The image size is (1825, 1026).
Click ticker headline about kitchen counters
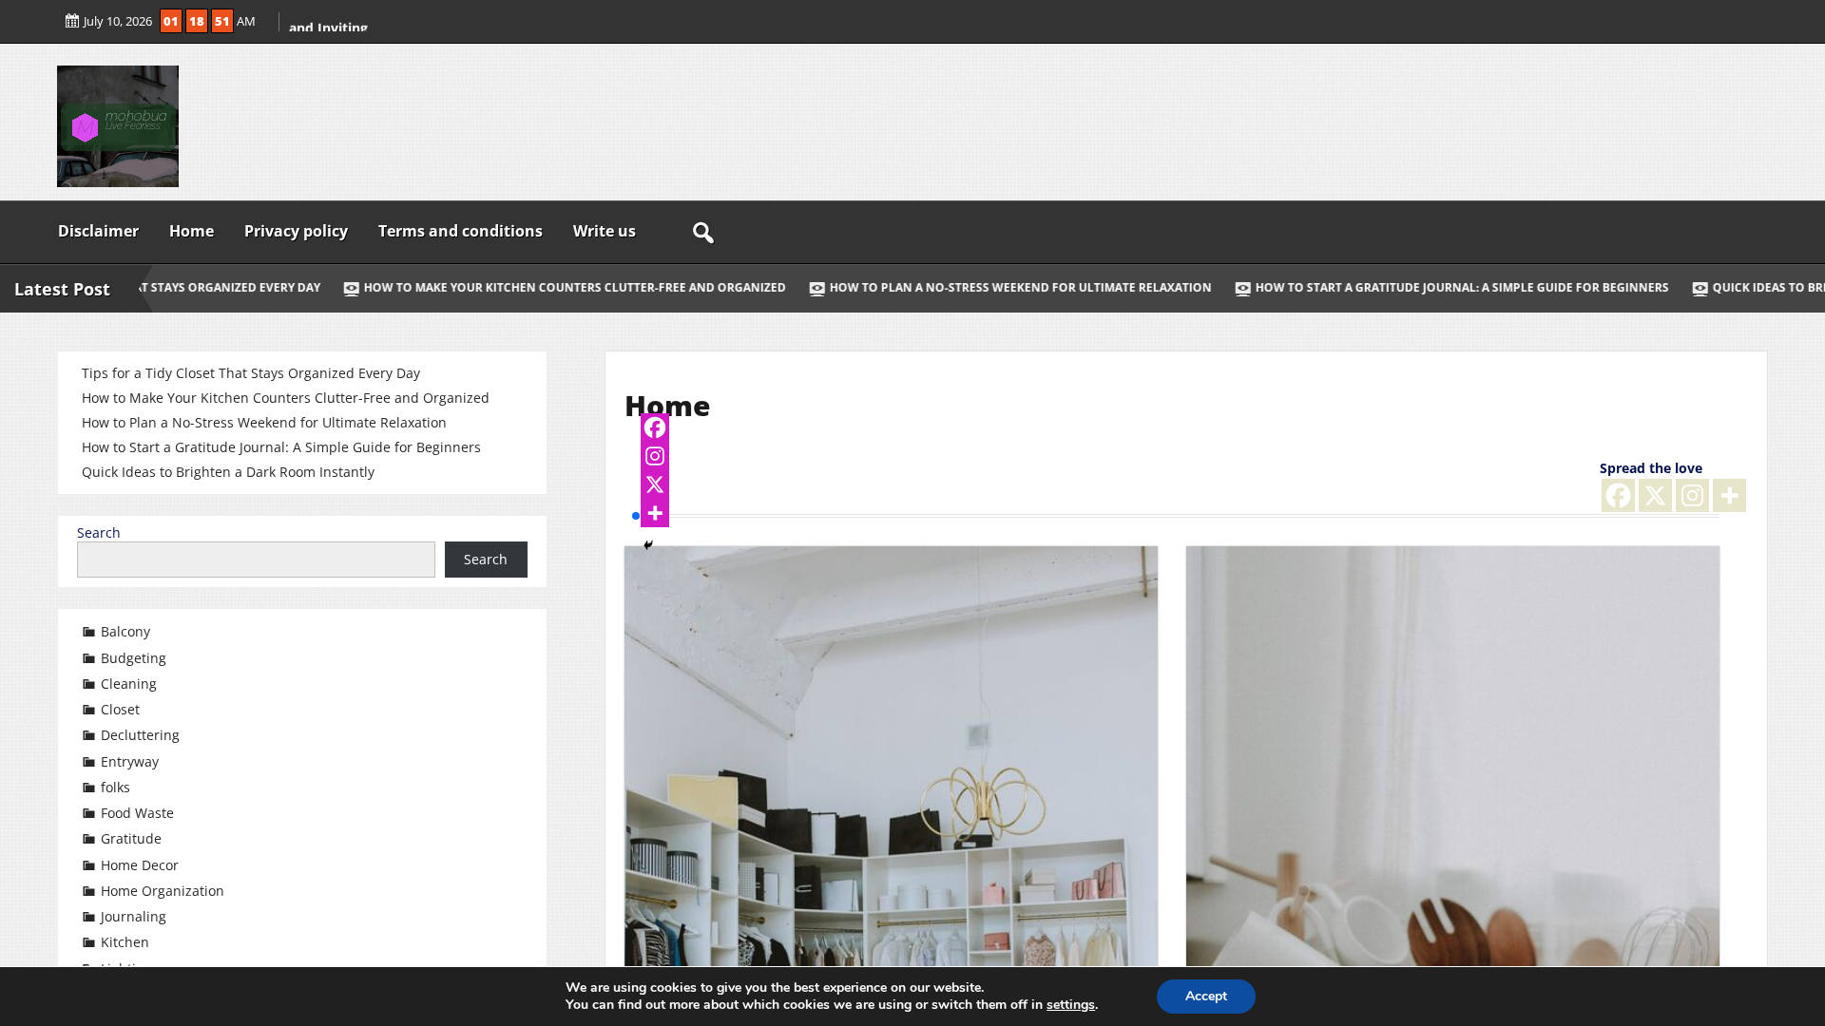click(x=565, y=288)
